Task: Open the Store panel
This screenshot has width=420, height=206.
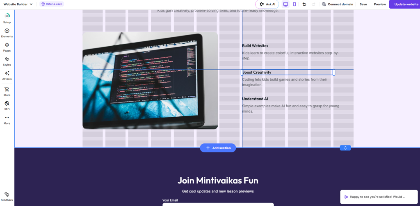Action: [x=7, y=91]
